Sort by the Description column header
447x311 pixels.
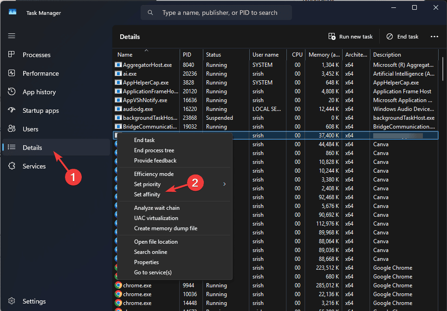coord(387,54)
